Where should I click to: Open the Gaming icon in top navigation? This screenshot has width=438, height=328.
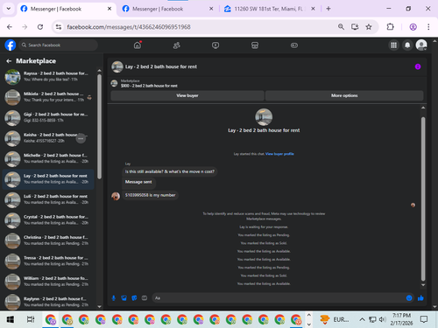[294, 45]
